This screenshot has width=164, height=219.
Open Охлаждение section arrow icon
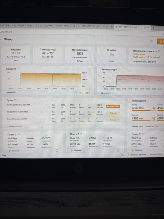(x=149, y=101)
